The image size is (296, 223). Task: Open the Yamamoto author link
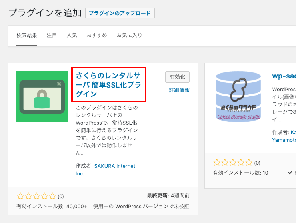click(284, 140)
